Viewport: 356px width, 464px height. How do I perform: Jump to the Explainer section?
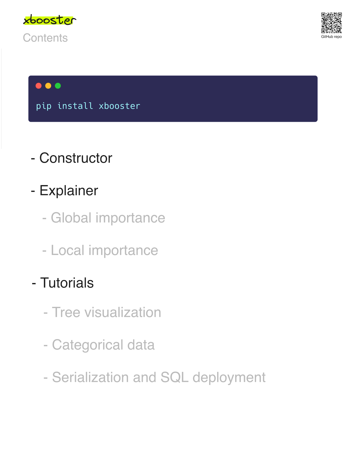[69, 190]
